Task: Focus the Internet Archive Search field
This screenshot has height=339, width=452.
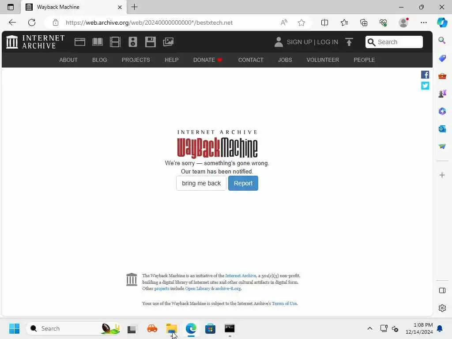Action: [x=394, y=42]
